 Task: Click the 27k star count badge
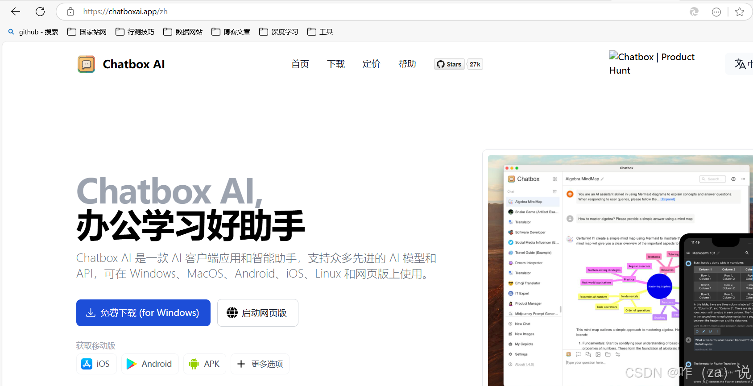tap(475, 64)
